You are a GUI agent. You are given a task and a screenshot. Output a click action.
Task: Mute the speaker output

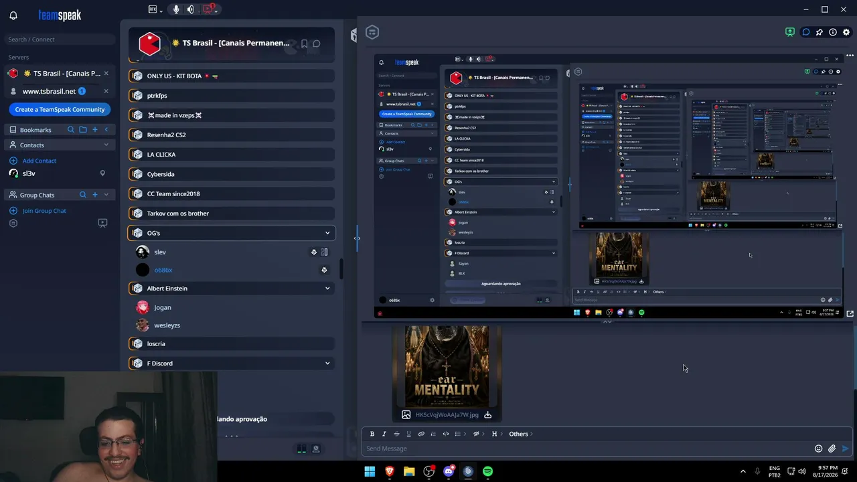[x=191, y=9]
